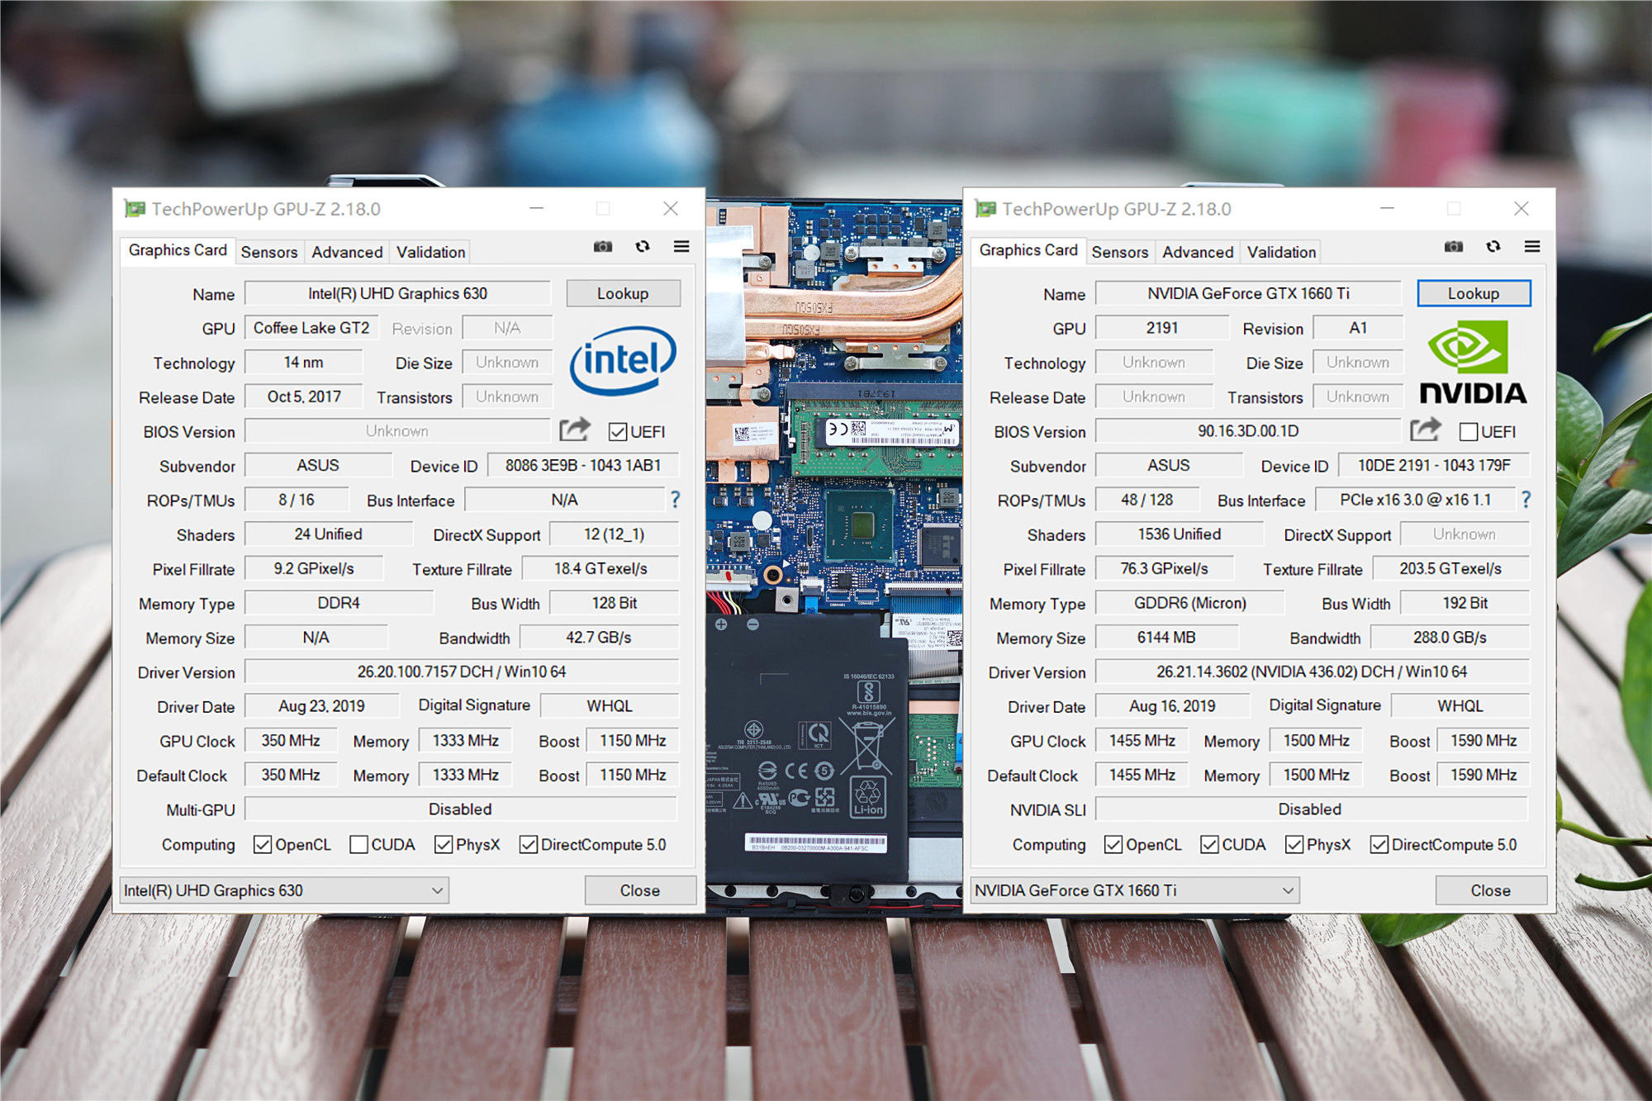The height and width of the screenshot is (1101, 1652).
Task: Toggle PhysX checkbox in NVIDIA window
Action: coord(1294,844)
